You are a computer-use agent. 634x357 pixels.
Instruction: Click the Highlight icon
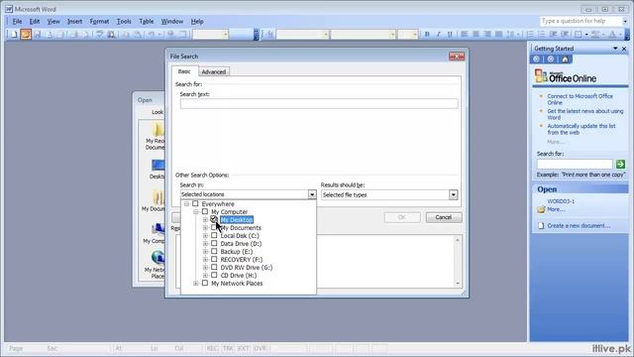tap(595, 35)
